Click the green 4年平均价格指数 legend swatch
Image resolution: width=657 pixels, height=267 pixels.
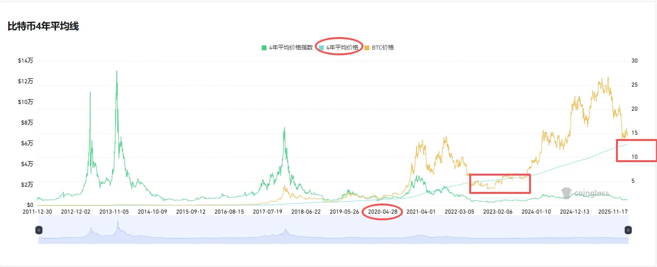[264, 48]
